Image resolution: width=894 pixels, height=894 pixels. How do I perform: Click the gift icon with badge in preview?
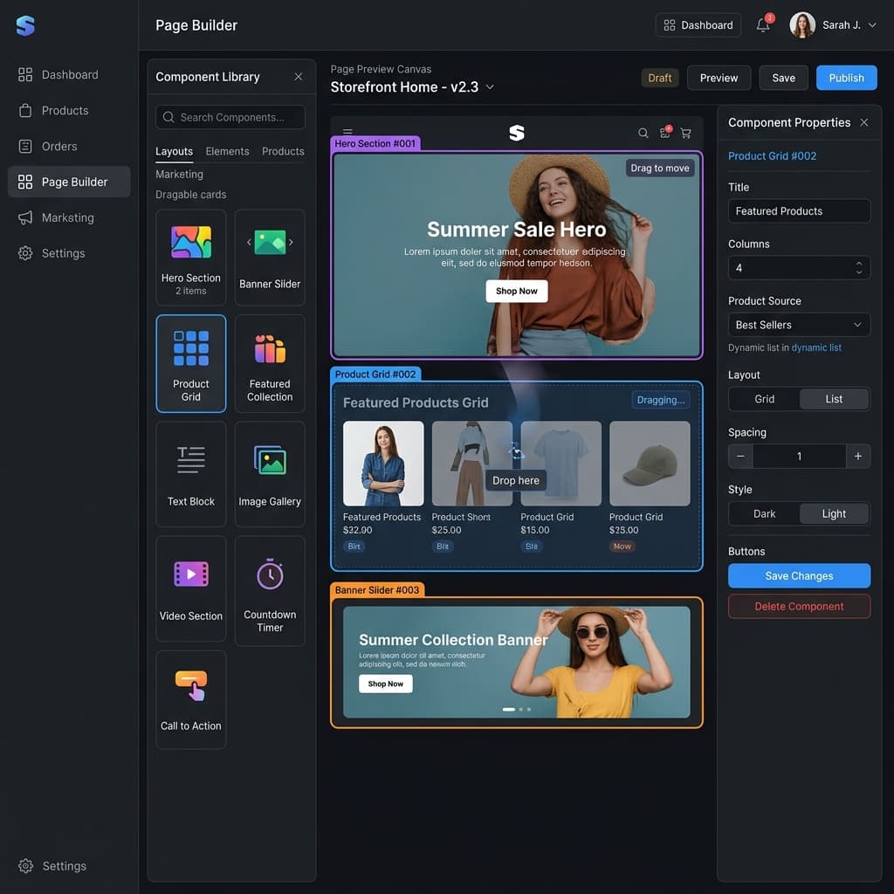click(665, 133)
